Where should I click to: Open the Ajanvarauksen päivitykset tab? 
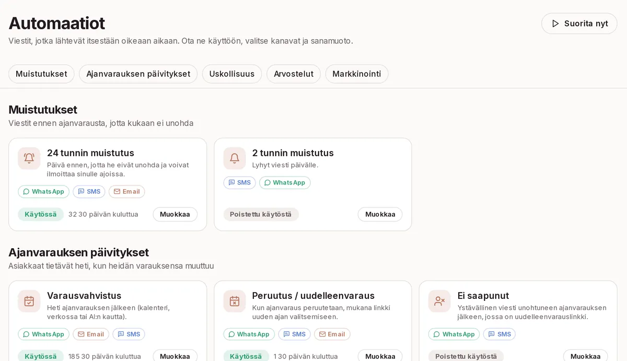[x=138, y=74]
